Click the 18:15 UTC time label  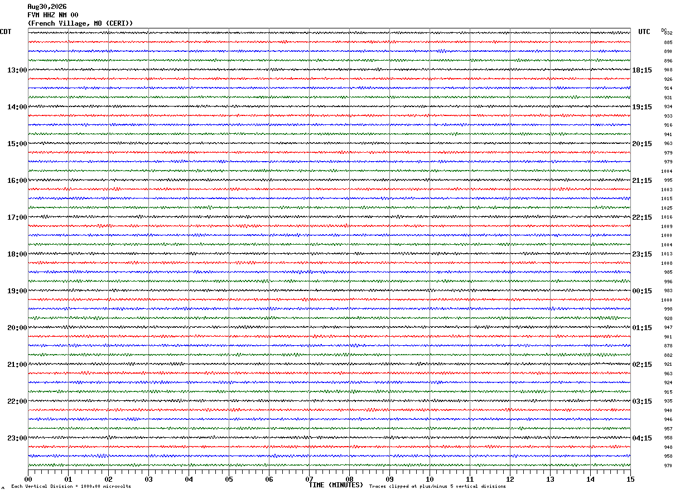(642, 70)
